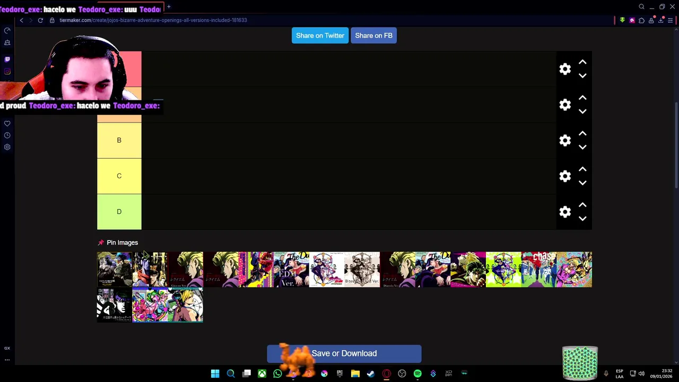The image size is (679, 382).
Task: Move the second tier row up
Action: point(582,98)
